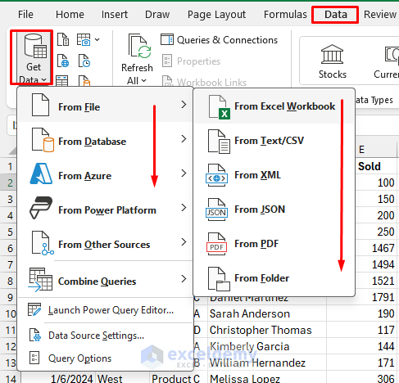Click the Excel Workbook file icon
The image size is (399, 383).
pos(219,107)
